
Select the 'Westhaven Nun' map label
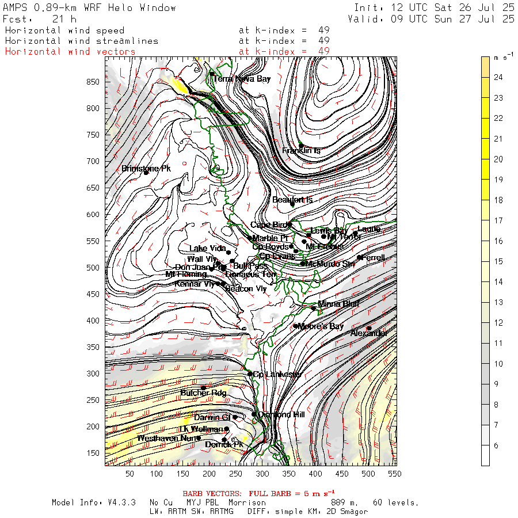[x=167, y=439]
